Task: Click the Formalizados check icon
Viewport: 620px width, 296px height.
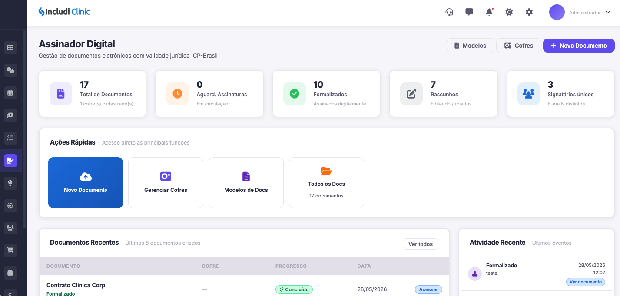Action: [x=295, y=94]
